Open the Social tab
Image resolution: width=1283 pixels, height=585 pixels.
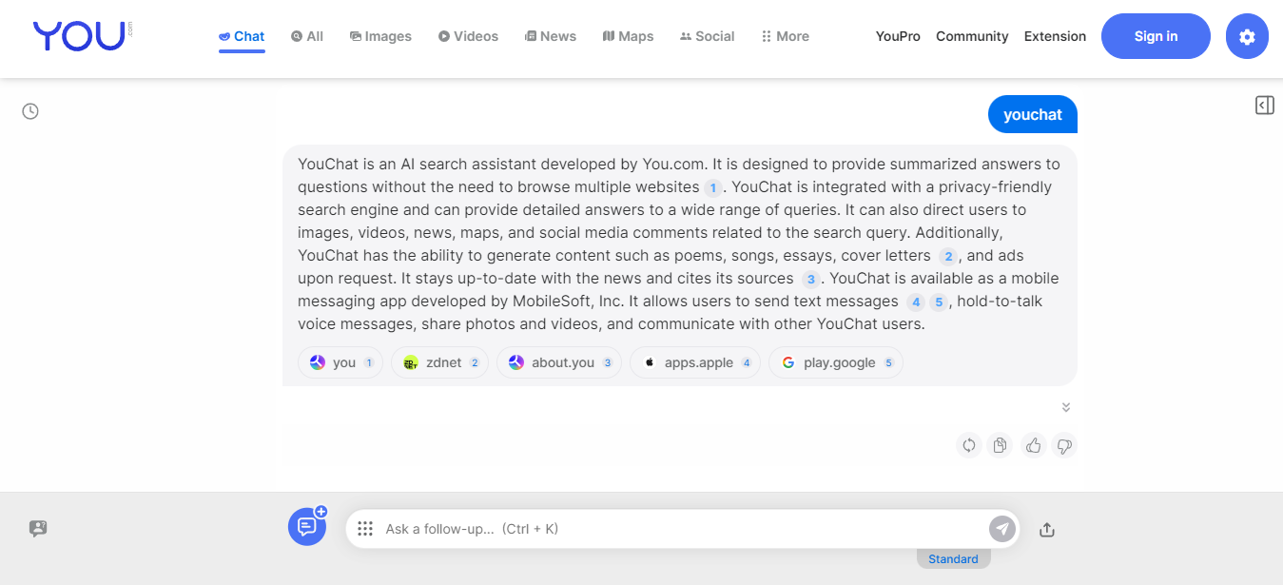707,36
